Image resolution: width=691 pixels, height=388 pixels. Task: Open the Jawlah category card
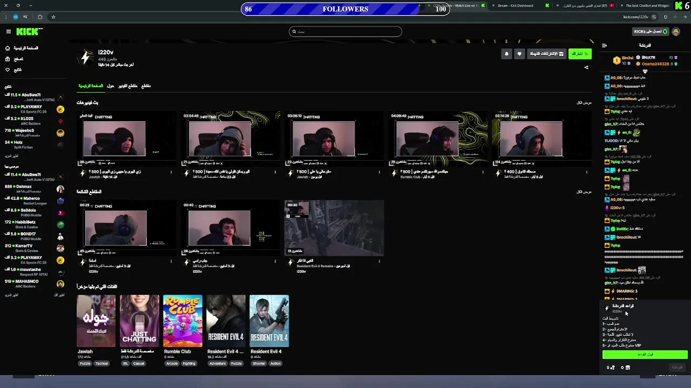coord(96,321)
